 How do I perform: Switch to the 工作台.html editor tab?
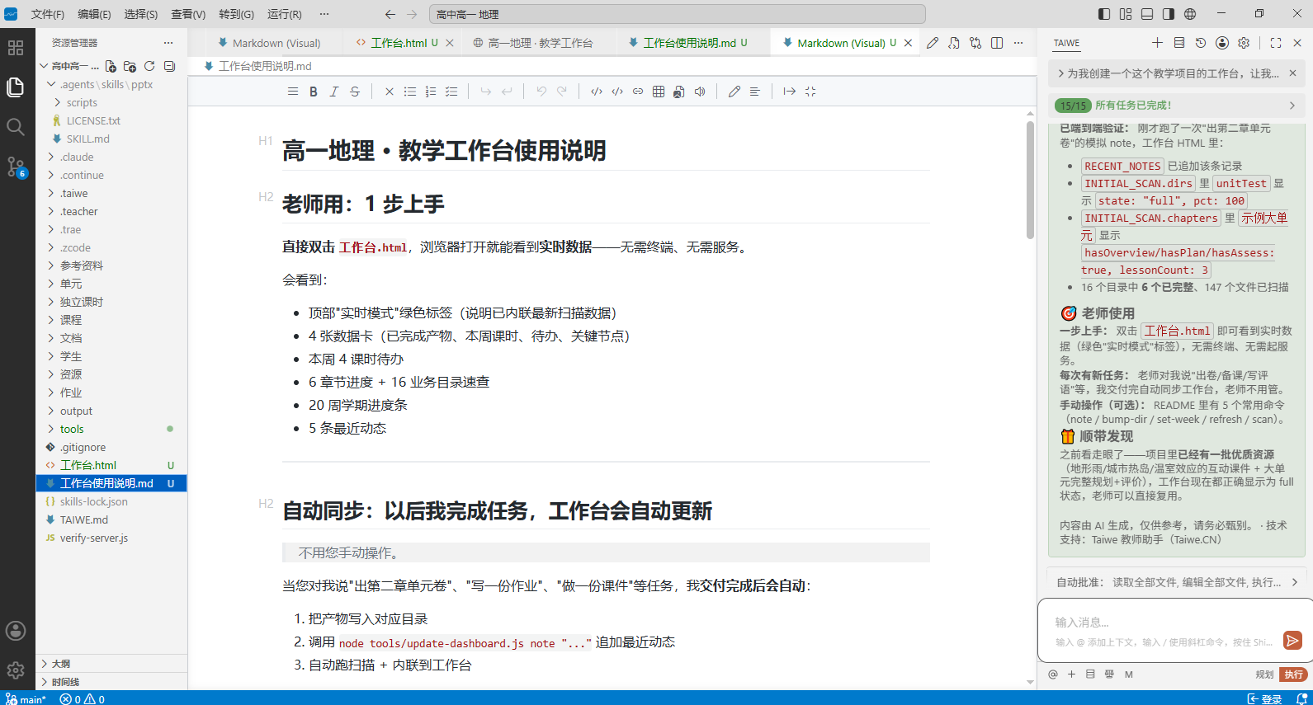pos(399,43)
